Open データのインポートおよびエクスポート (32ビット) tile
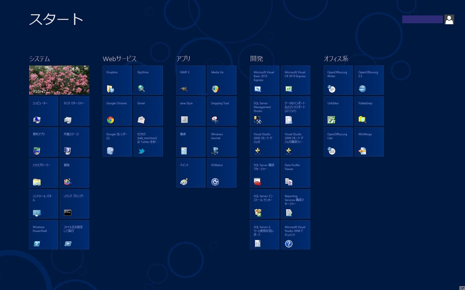Viewport: 465px width, 290px height. pyautogui.click(x=296, y=111)
